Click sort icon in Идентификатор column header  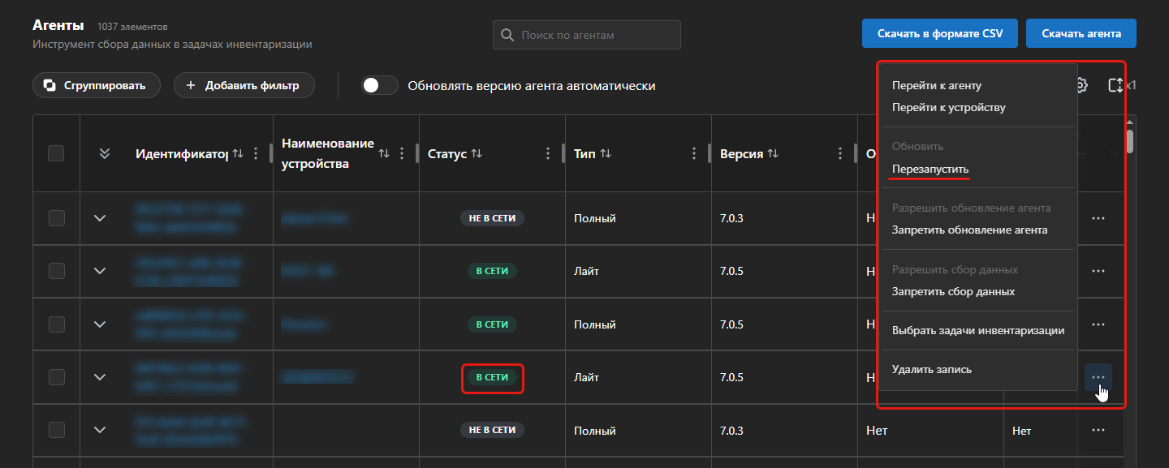[x=238, y=153]
